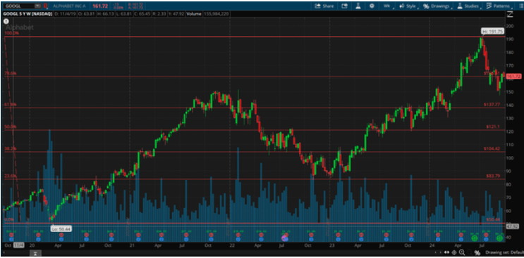This screenshot has width=524, height=258.
Task: Expand the Wk timeframe dropdown
Action: click(388, 6)
